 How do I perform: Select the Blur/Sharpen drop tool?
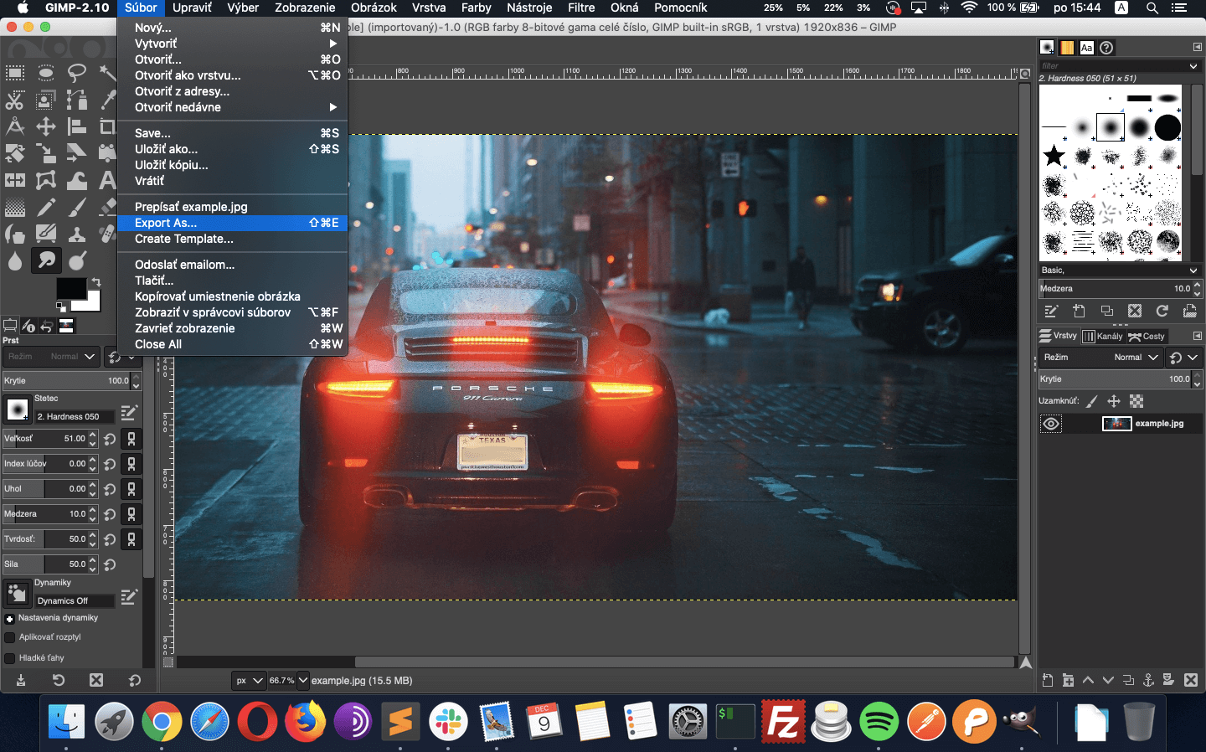[15, 260]
